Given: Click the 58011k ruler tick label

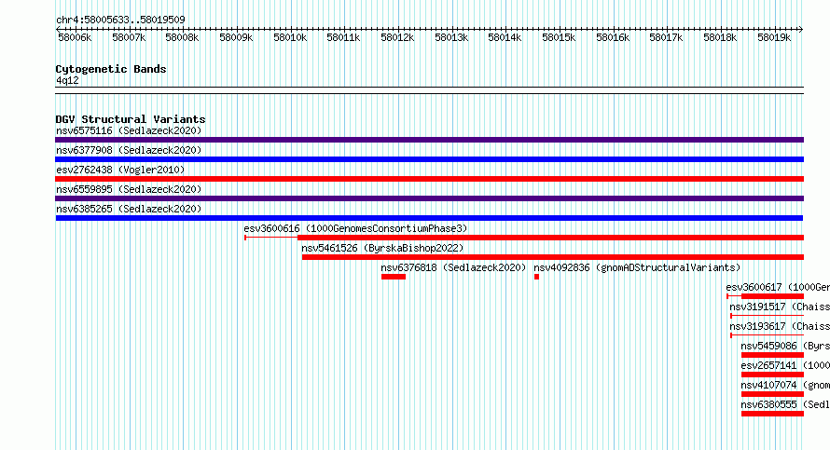Looking at the screenshot, I should pos(343,37).
